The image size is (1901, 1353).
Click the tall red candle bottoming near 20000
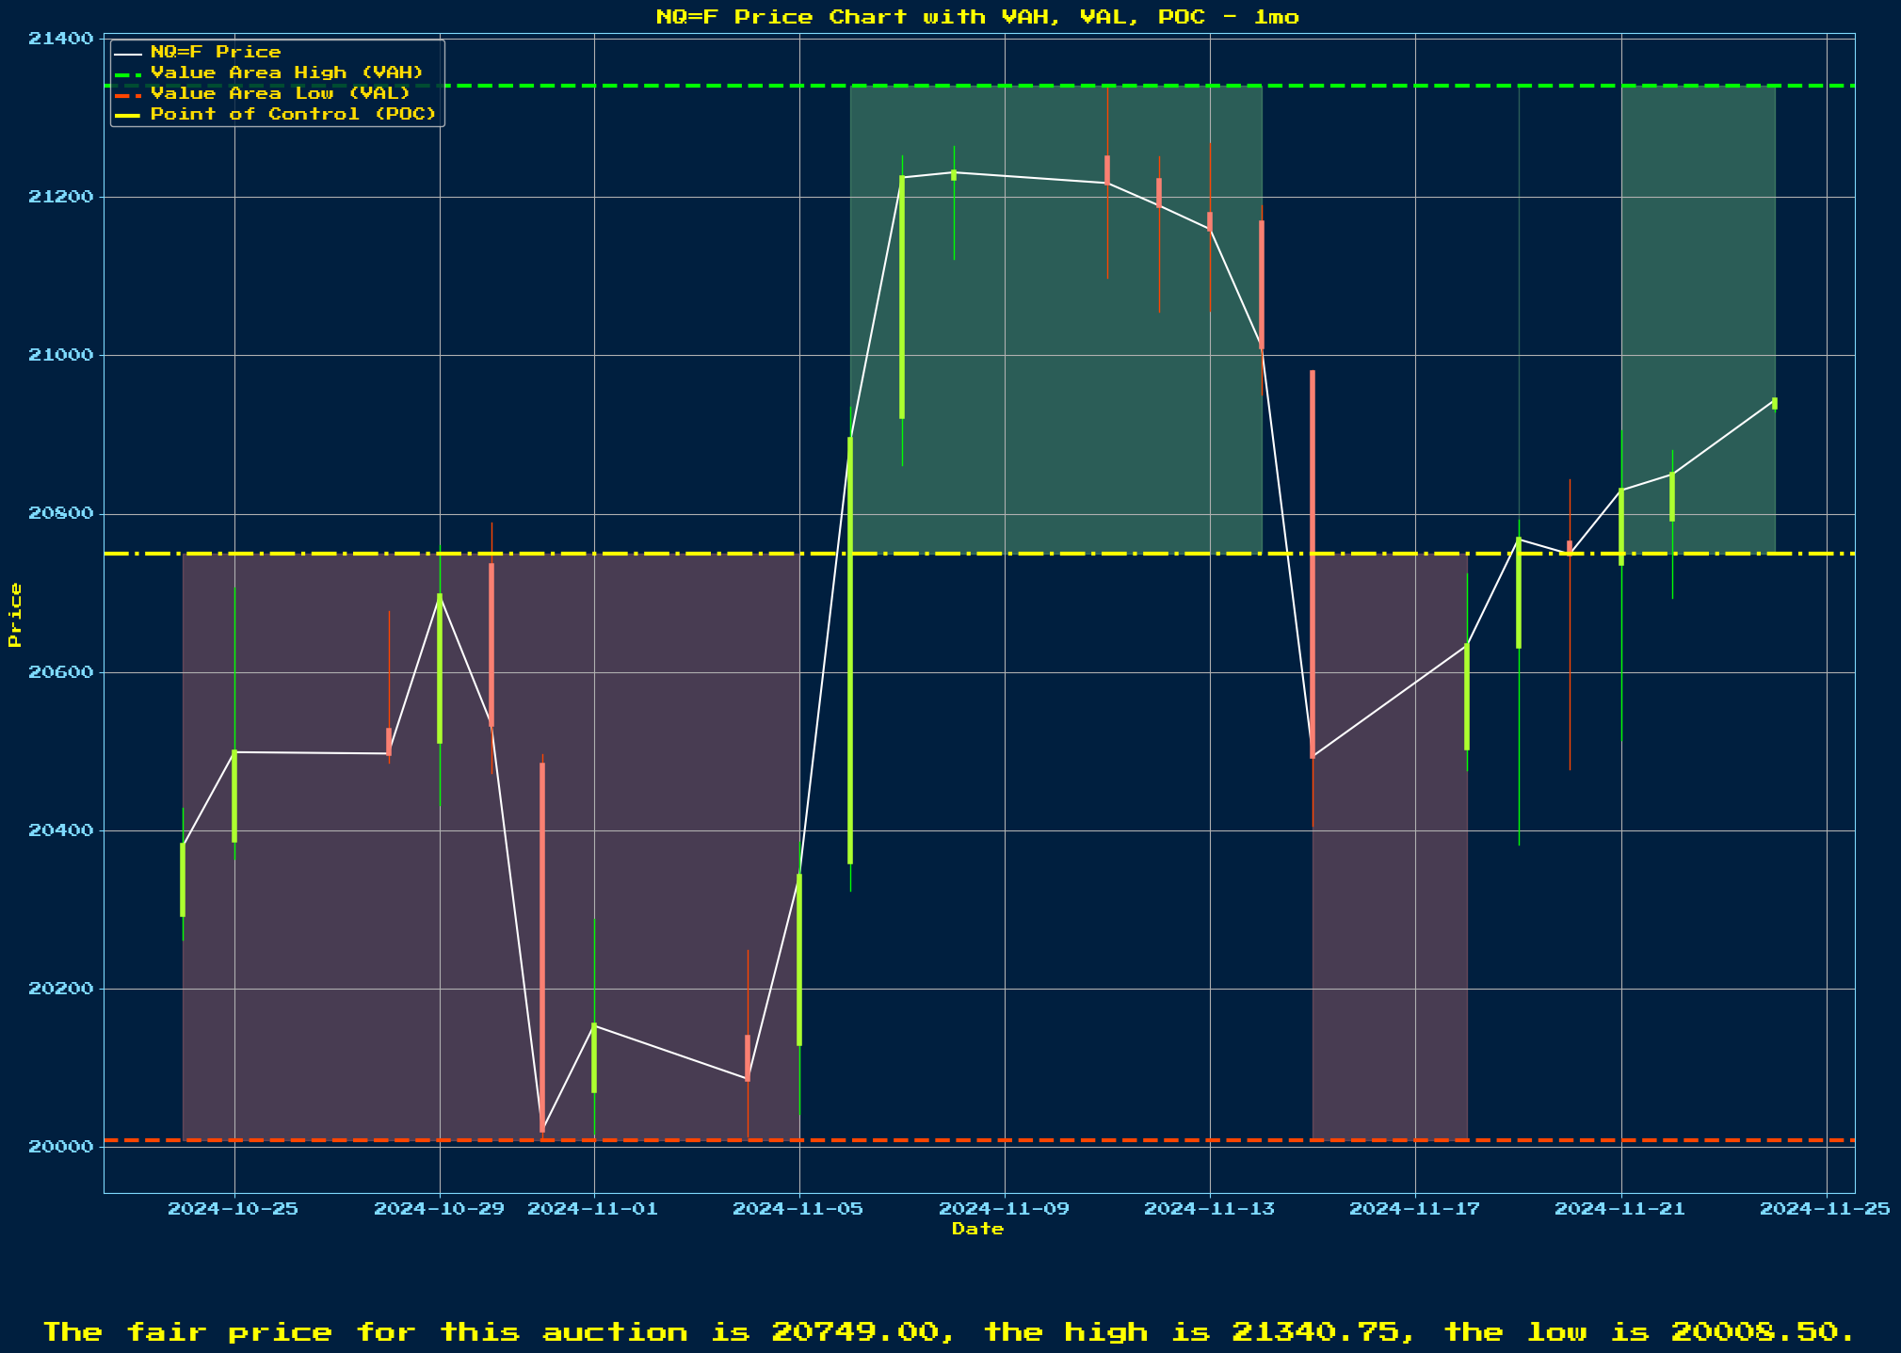pyautogui.click(x=542, y=946)
